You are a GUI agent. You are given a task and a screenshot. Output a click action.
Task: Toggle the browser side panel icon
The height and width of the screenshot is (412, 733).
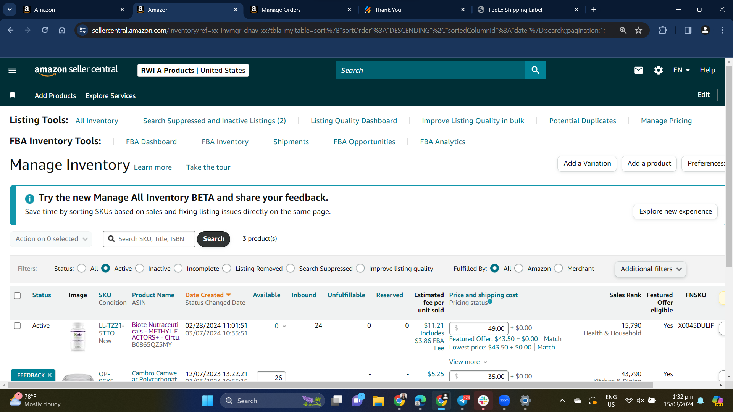(688, 30)
